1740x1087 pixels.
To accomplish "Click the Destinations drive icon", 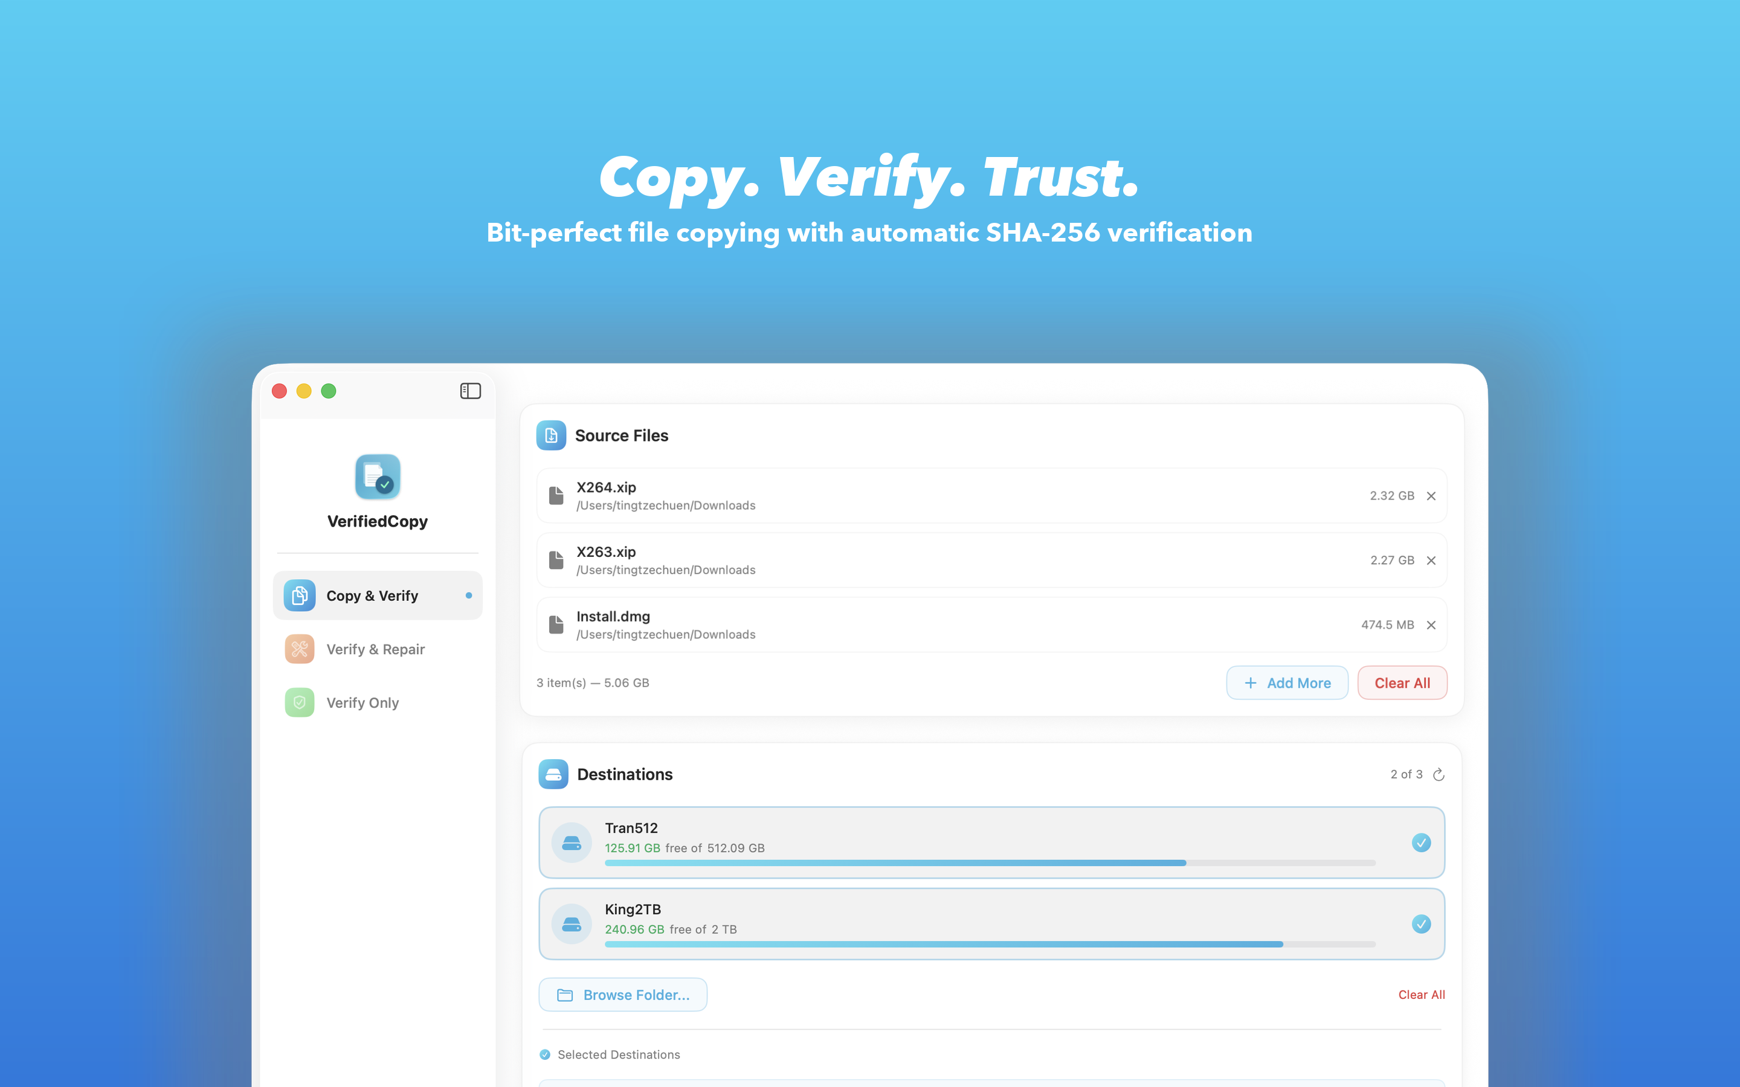I will (x=553, y=774).
